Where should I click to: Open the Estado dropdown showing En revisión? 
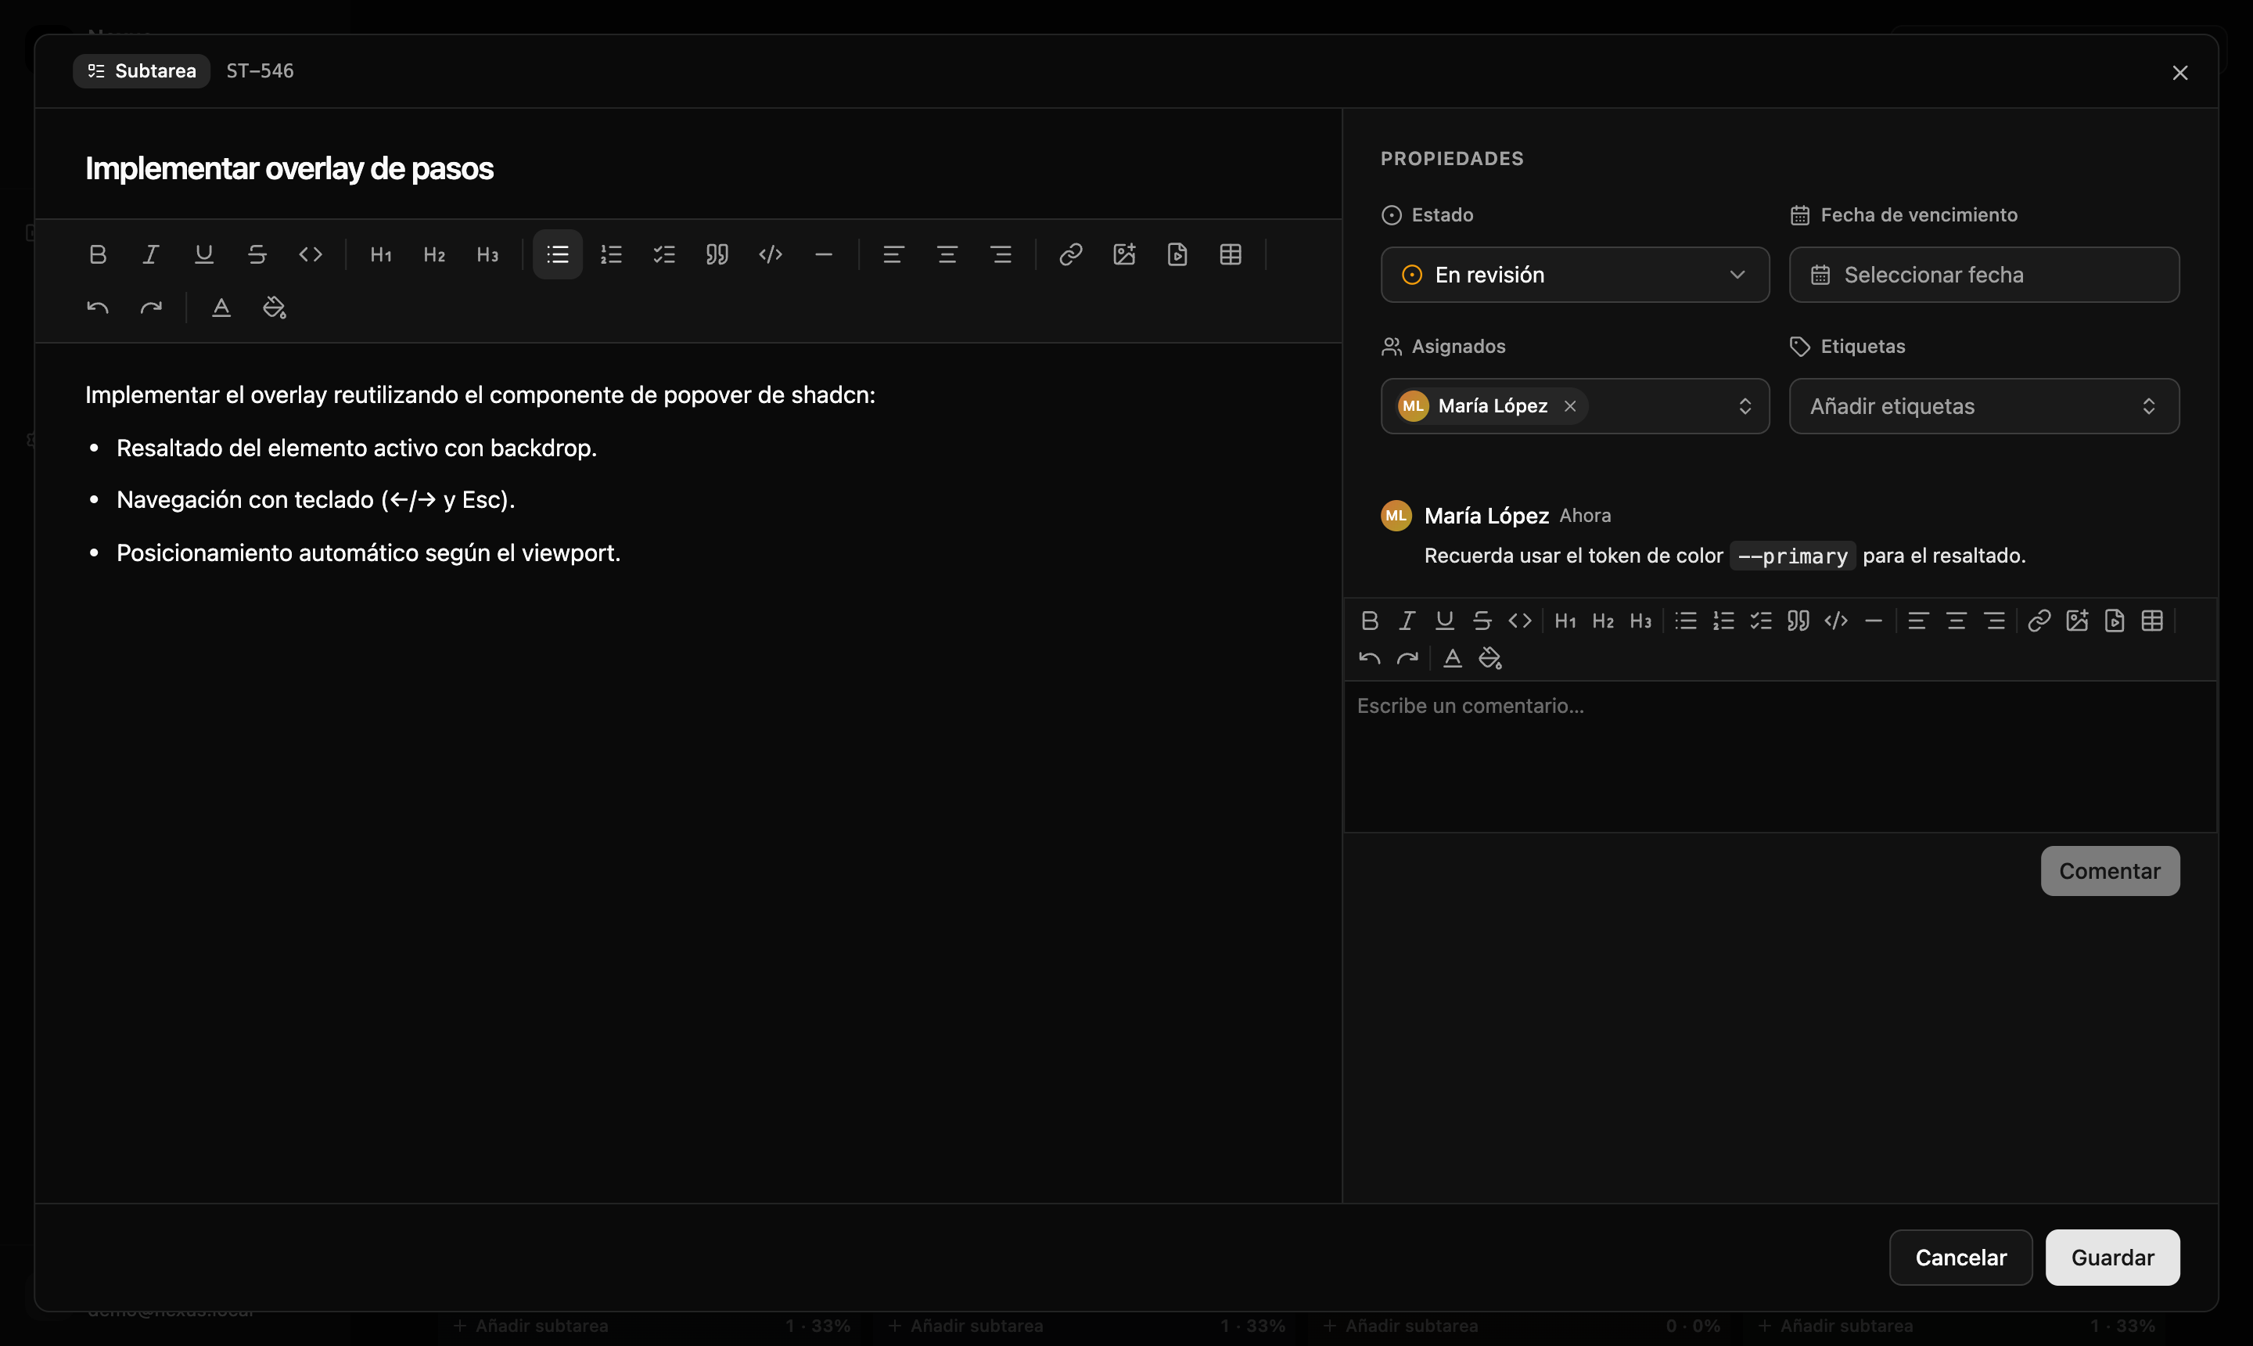tap(1575, 275)
